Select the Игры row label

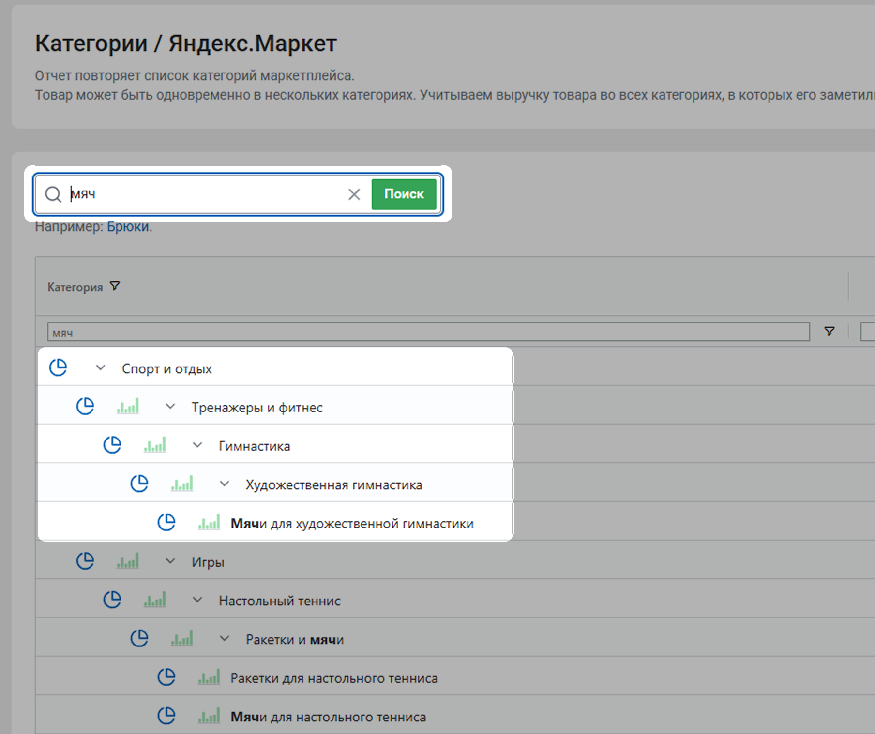coord(208,562)
